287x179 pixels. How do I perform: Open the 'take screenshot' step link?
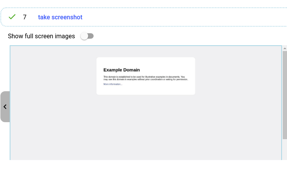60,17
